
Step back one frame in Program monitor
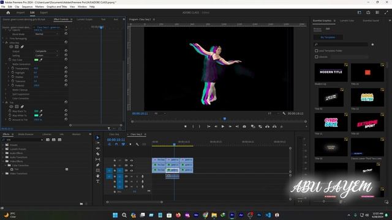click(216, 127)
